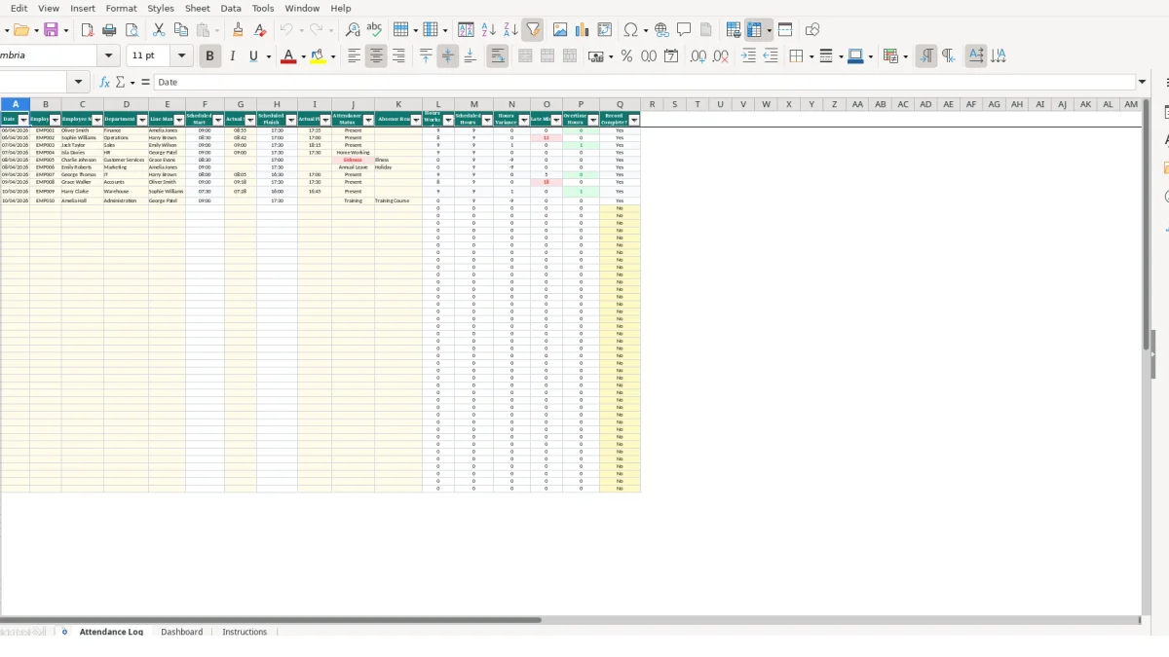Open the Attendance Status filter dropdown
Screen dimensions: 1169x657
tap(368, 120)
